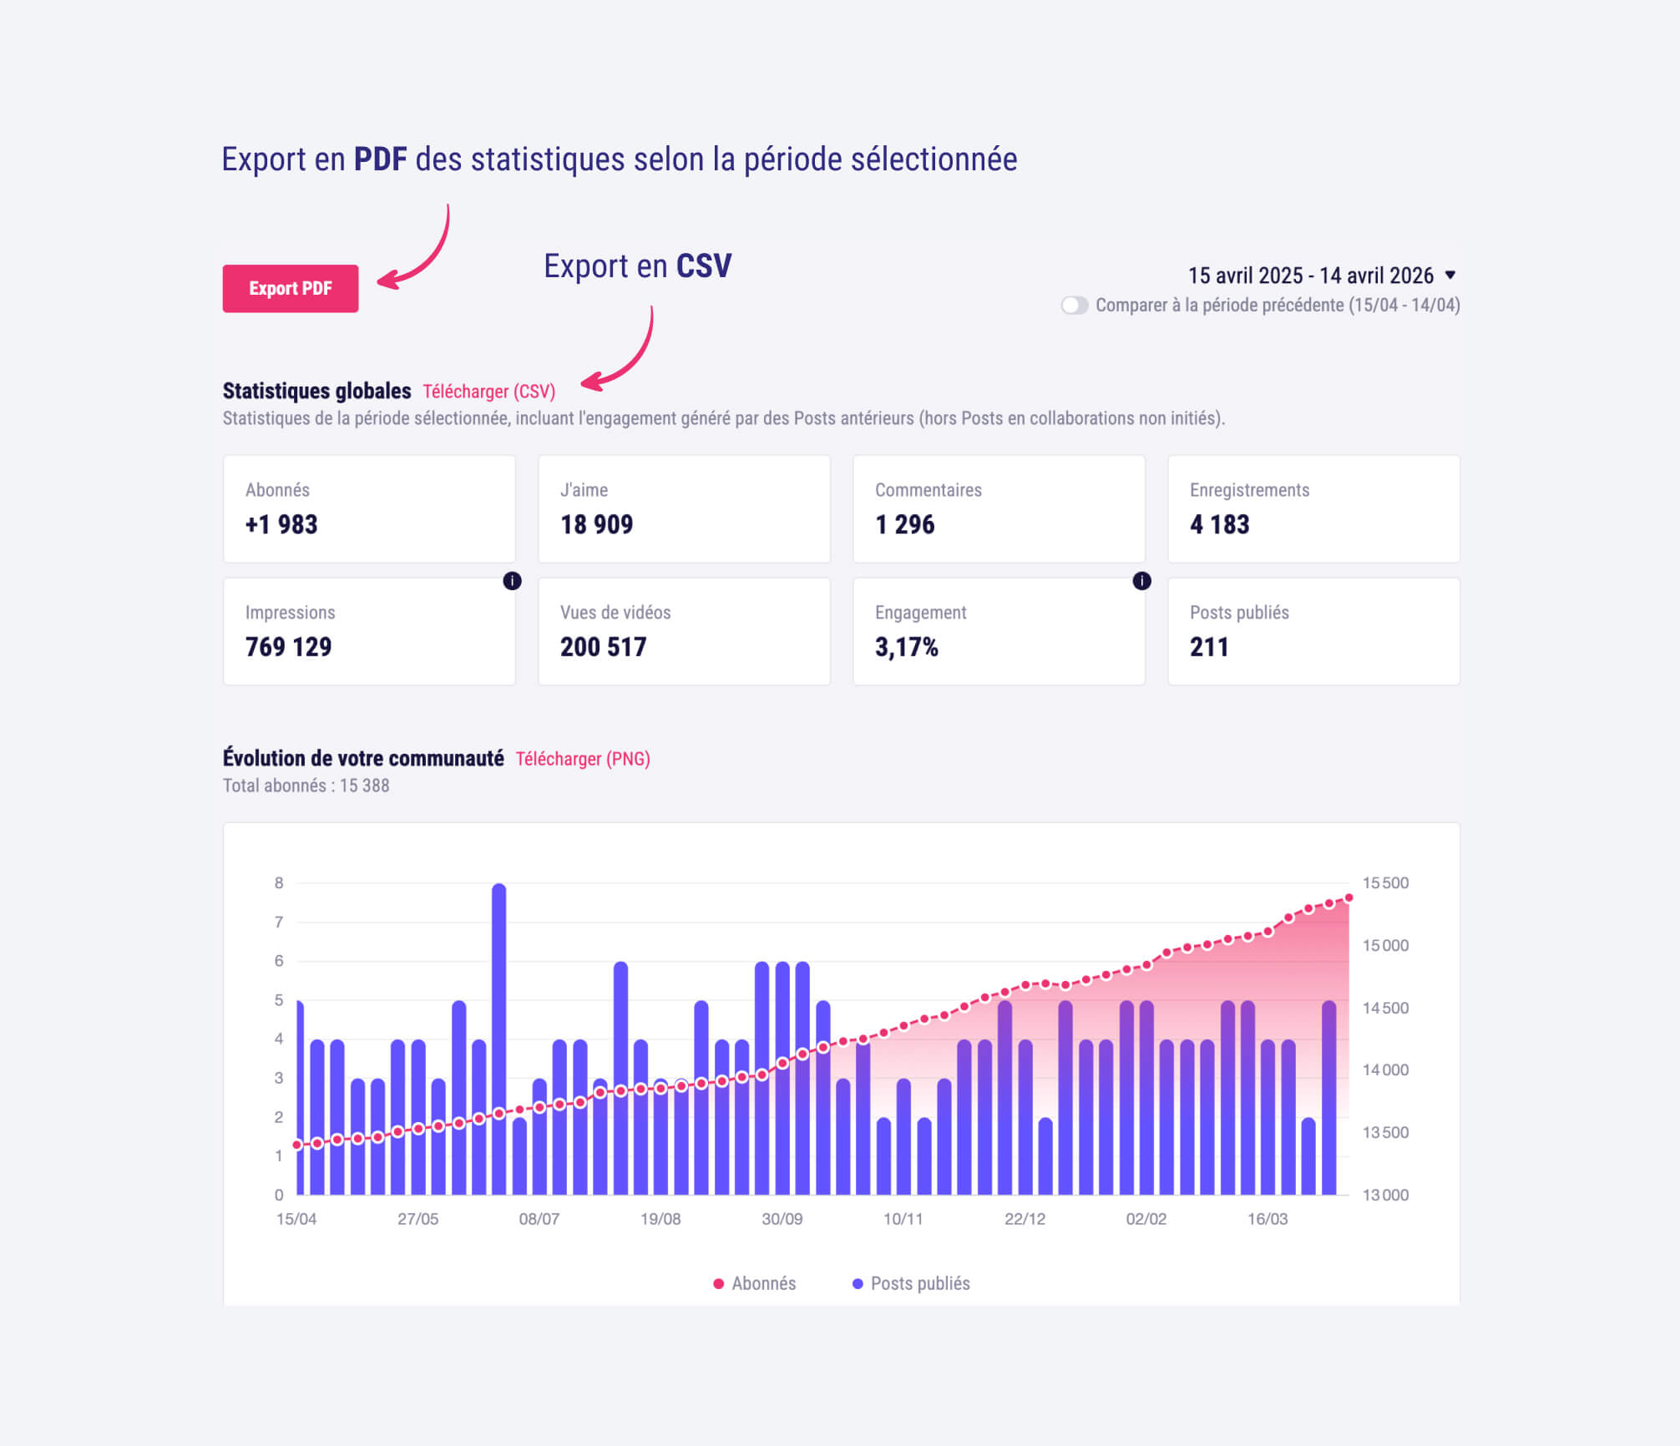The height and width of the screenshot is (1446, 1680).
Task: Click the Export PDF button
Action: [290, 289]
